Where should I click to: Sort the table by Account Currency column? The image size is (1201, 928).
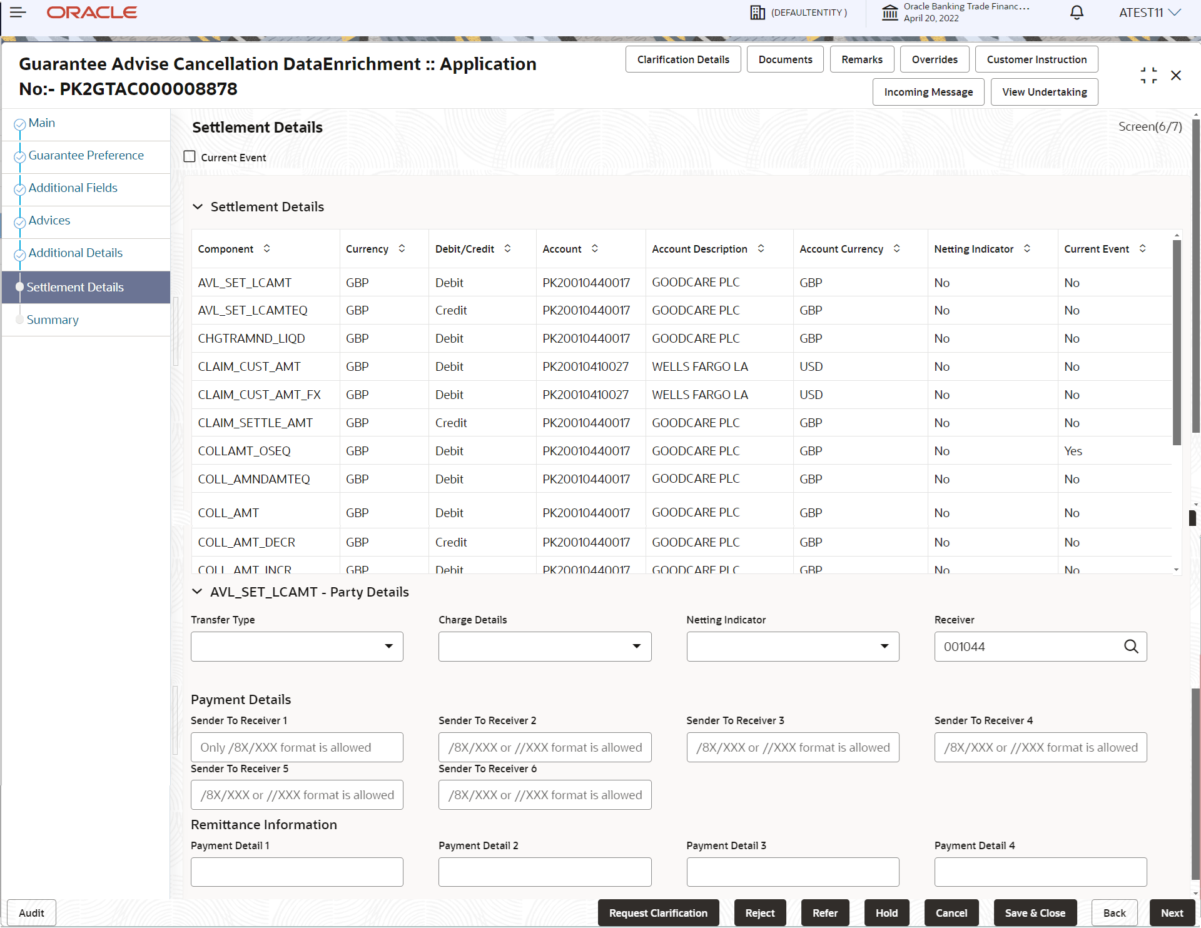pyautogui.click(x=896, y=248)
